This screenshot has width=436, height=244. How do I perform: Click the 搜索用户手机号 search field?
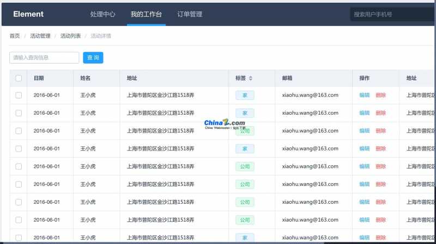pyautogui.click(x=391, y=14)
